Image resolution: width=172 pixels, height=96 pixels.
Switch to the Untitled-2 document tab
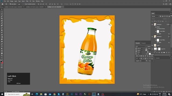[35, 7]
